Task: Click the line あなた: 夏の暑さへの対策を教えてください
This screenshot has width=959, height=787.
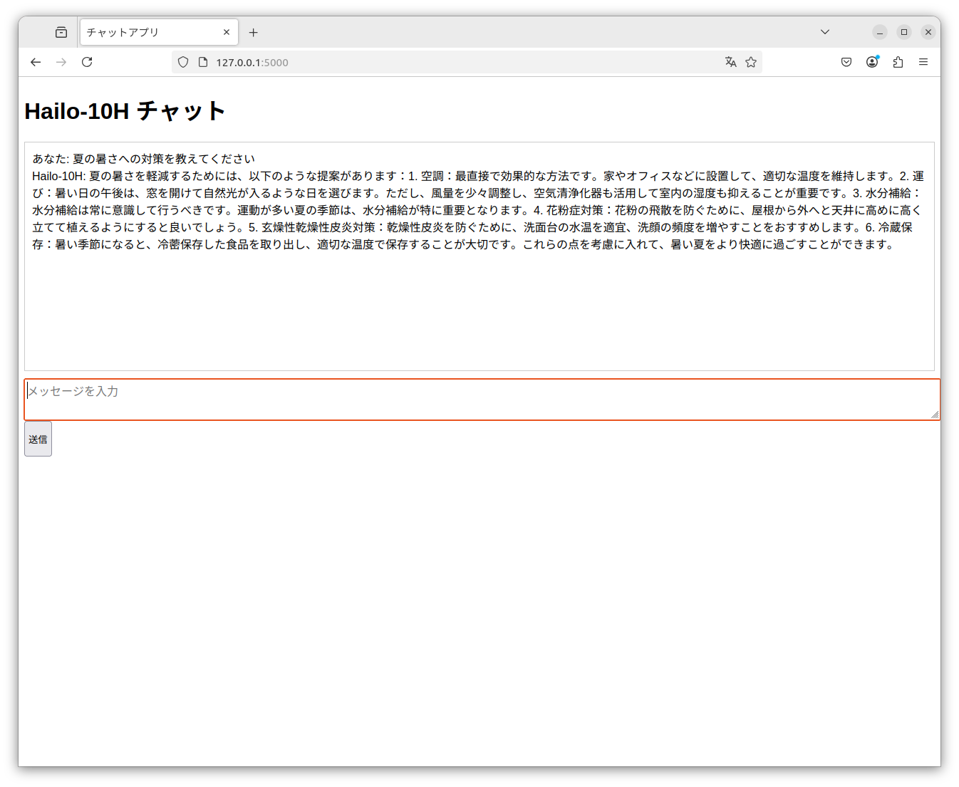Action: pos(143,159)
